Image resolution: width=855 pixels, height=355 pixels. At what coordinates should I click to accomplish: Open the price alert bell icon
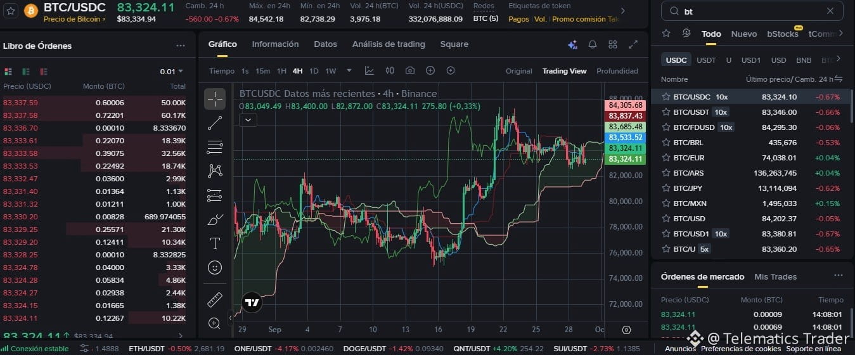click(x=593, y=44)
